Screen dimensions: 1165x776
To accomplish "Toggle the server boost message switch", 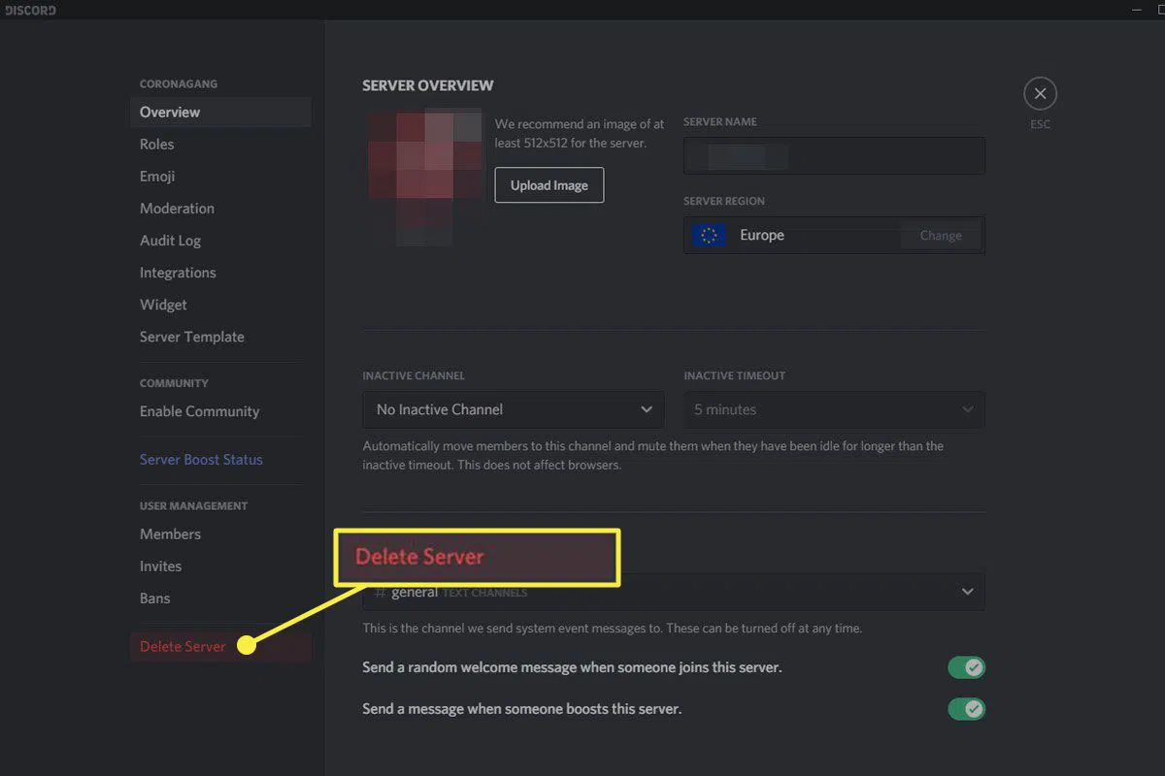I will pos(966,709).
